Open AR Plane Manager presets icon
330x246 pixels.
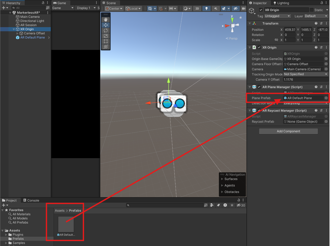coord(321,87)
